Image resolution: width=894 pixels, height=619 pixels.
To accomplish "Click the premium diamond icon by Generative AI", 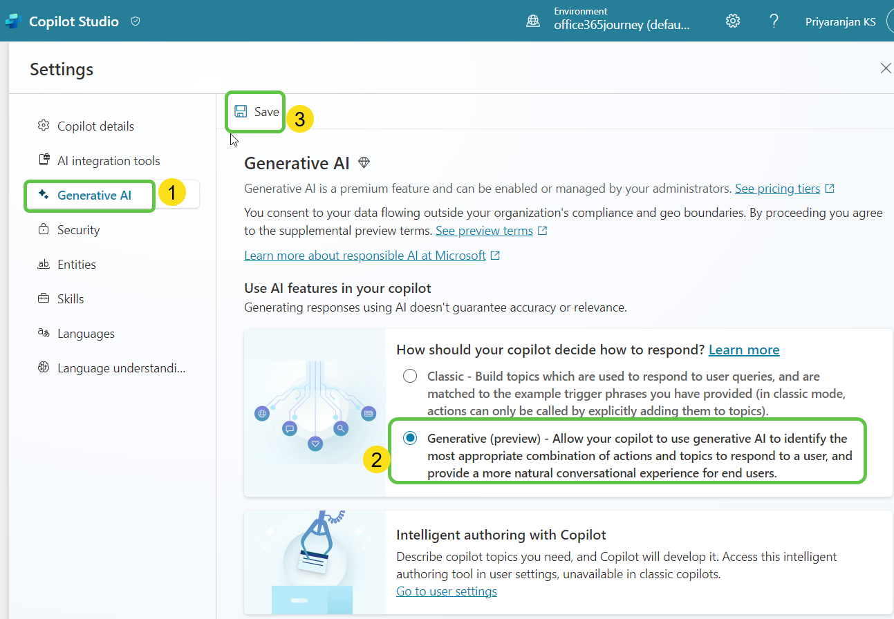I will tap(364, 163).
